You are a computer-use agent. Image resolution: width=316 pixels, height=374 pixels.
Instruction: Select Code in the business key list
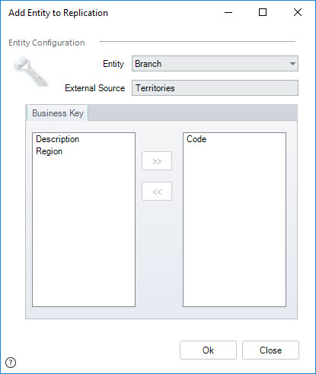[196, 139]
